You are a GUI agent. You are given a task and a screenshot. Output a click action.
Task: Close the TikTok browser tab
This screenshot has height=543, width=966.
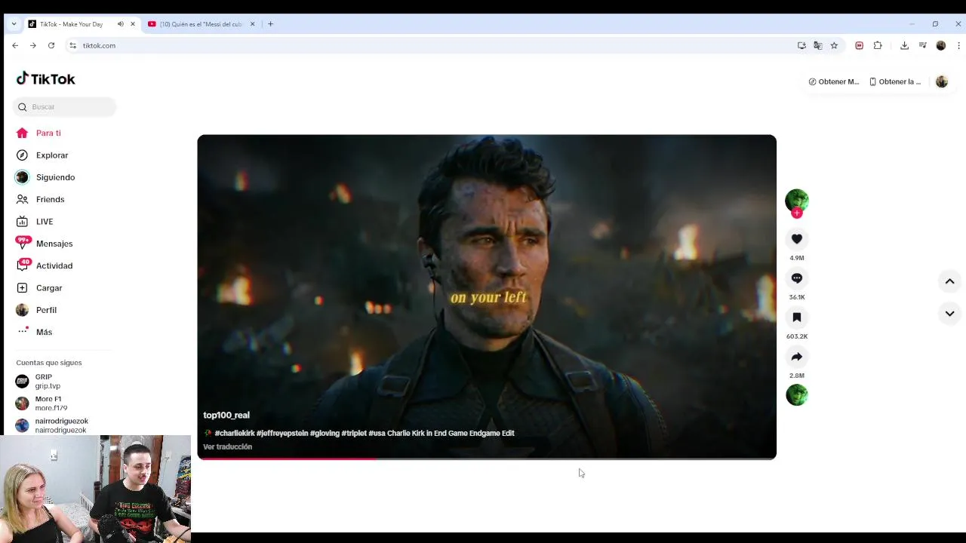(x=133, y=24)
